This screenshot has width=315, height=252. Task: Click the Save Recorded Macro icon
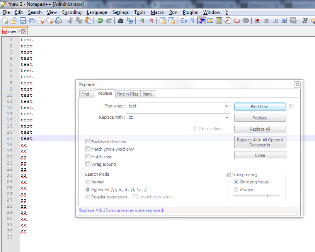click(x=293, y=20)
